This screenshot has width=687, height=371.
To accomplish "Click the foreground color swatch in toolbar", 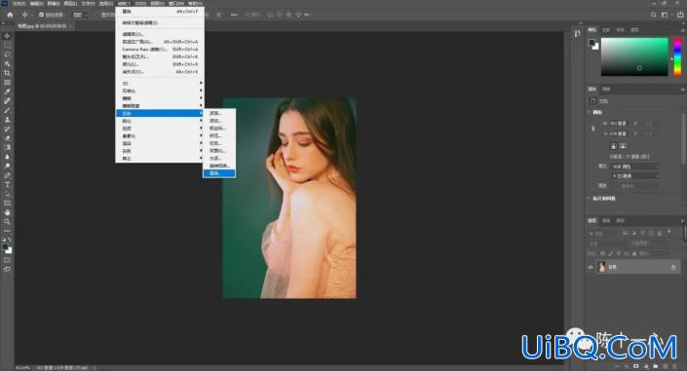I will point(6,247).
